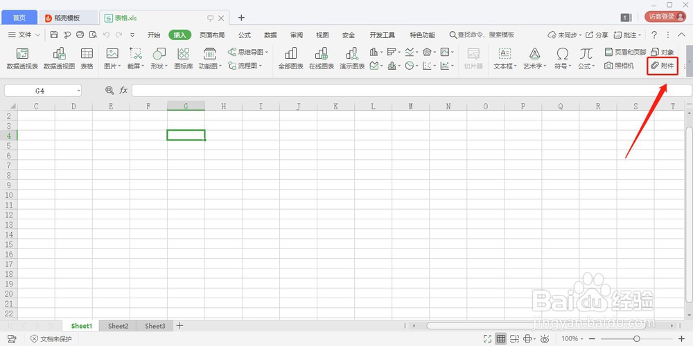Image resolution: width=693 pixels, height=346 pixels.
Task: Open the 文件 file menu dropdown arrow
Action: coord(37,35)
